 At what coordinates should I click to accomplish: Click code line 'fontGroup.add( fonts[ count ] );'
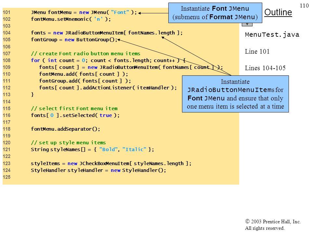pyautogui.click(x=85, y=81)
